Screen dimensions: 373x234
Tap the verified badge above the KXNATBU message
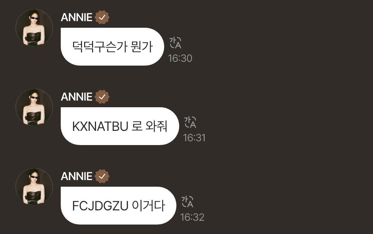(102, 97)
